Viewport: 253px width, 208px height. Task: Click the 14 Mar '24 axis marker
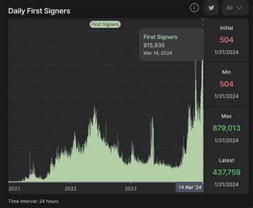(189, 187)
